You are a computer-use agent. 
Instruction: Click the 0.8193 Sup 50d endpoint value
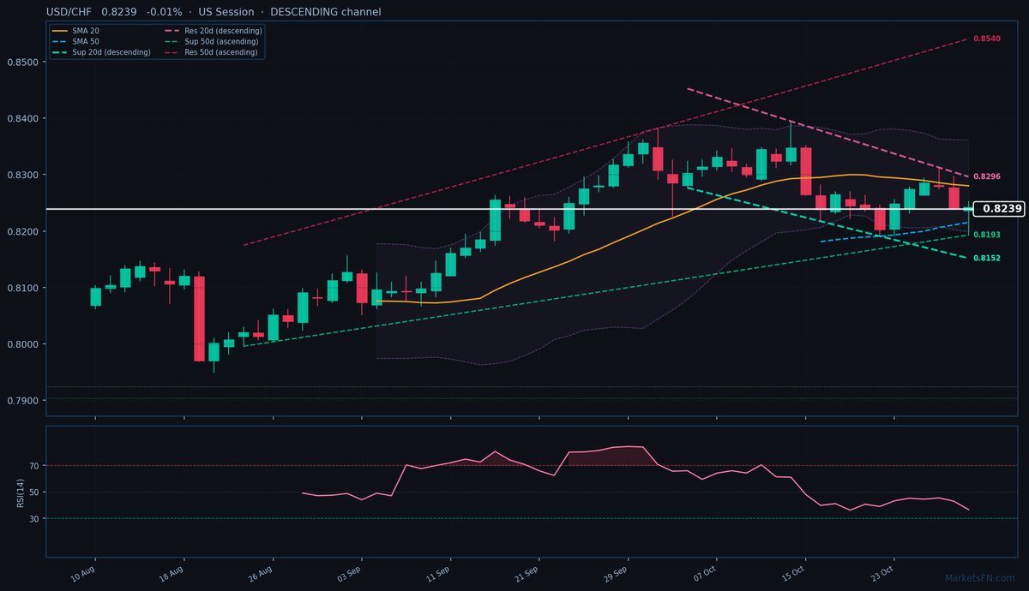point(987,235)
